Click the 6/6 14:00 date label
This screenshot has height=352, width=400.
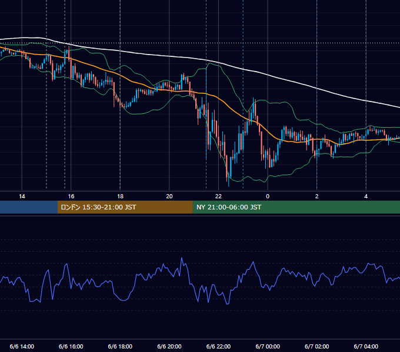(x=22, y=346)
